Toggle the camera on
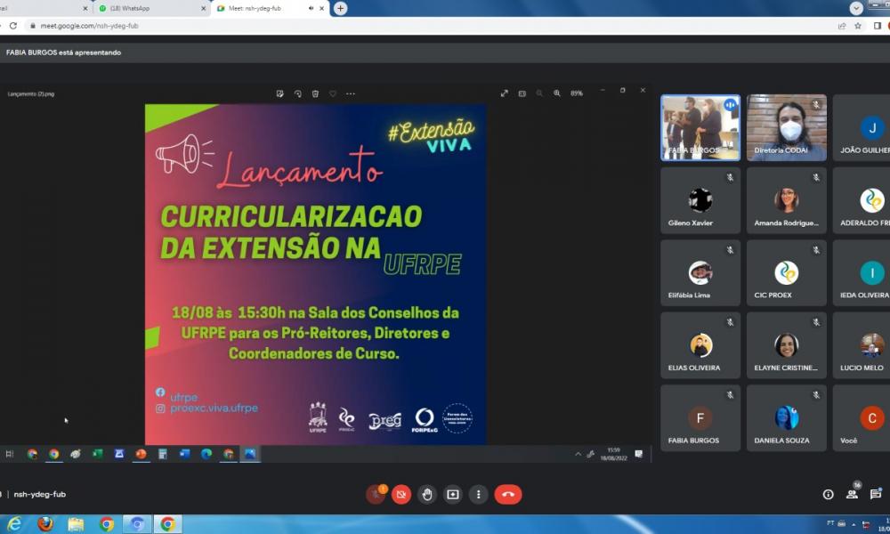 [x=401, y=495]
